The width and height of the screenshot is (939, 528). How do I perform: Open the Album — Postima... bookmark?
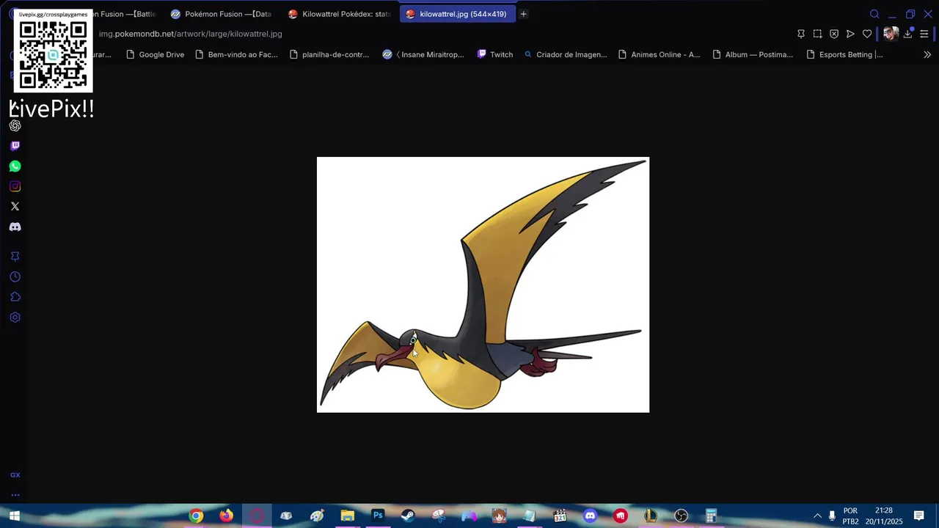click(753, 54)
